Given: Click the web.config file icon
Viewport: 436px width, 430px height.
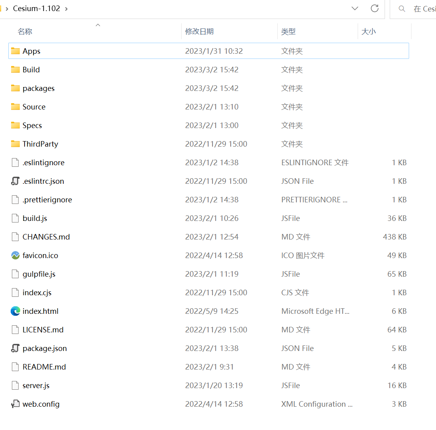Looking at the screenshot, I should (x=15, y=404).
